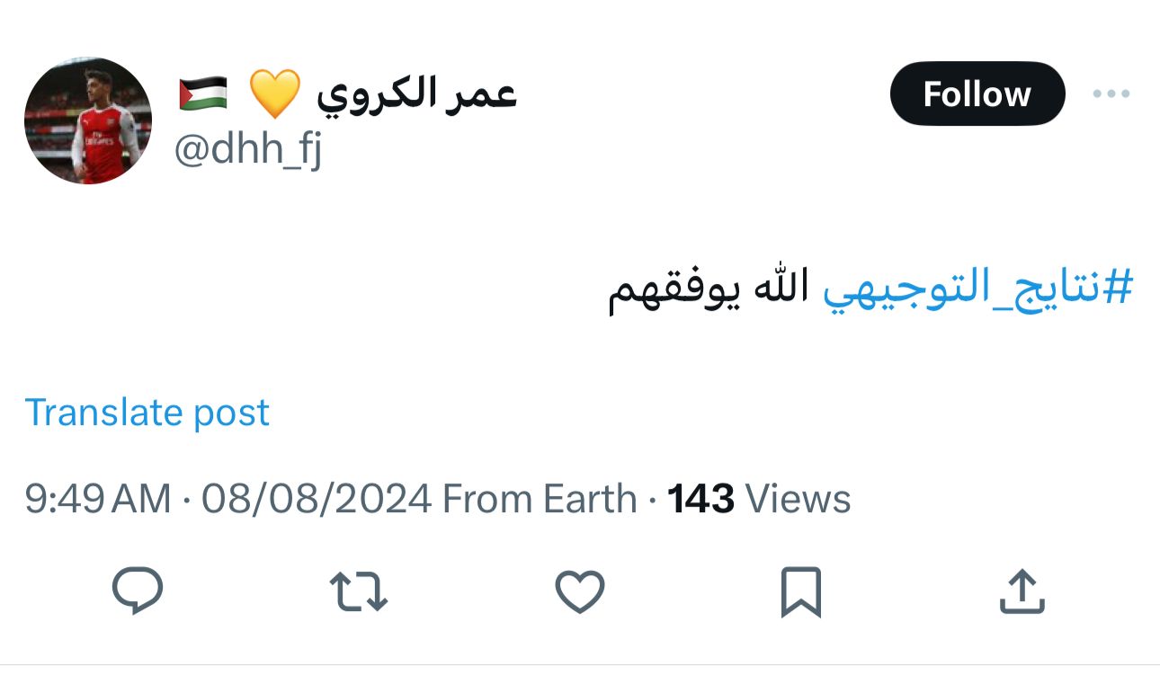Click the Palestinian flag emoji
The width and height of the screenshot is (1160, 675).
(x=203, y=94)
